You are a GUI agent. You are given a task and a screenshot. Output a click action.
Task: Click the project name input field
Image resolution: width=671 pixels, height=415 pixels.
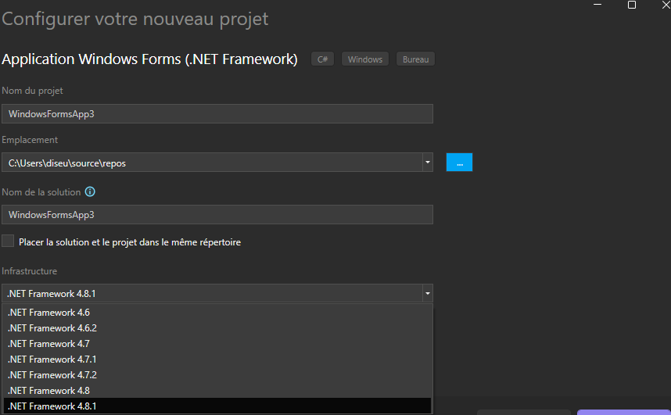click(x=217, y=114)
